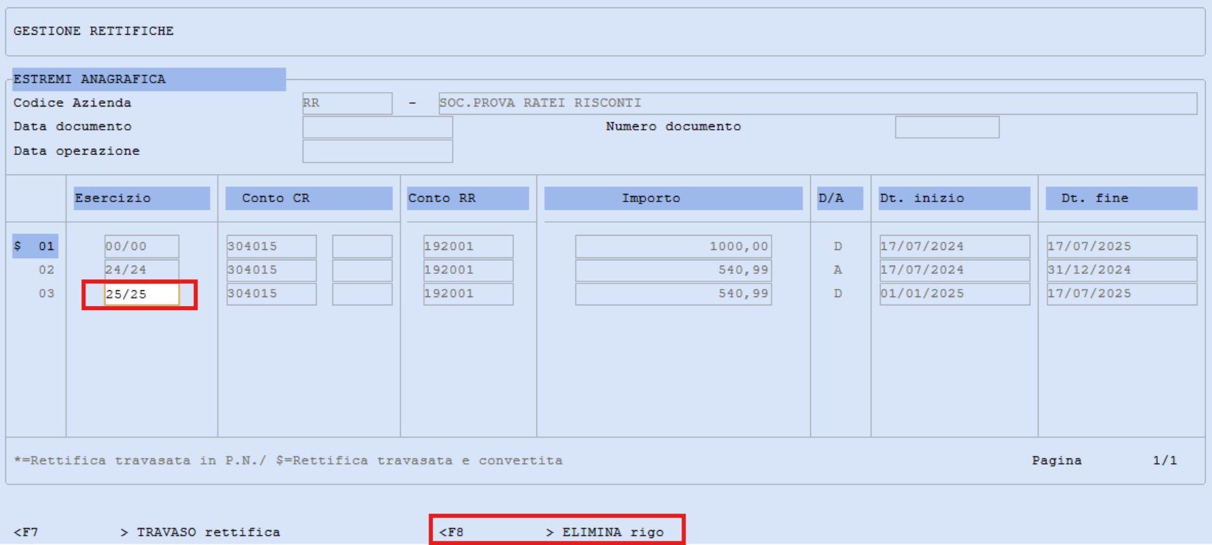Image resolution: width=1212 pixels, height=545 pixels.
Task: Click the Data documento input field
Action: click(377, 127)
